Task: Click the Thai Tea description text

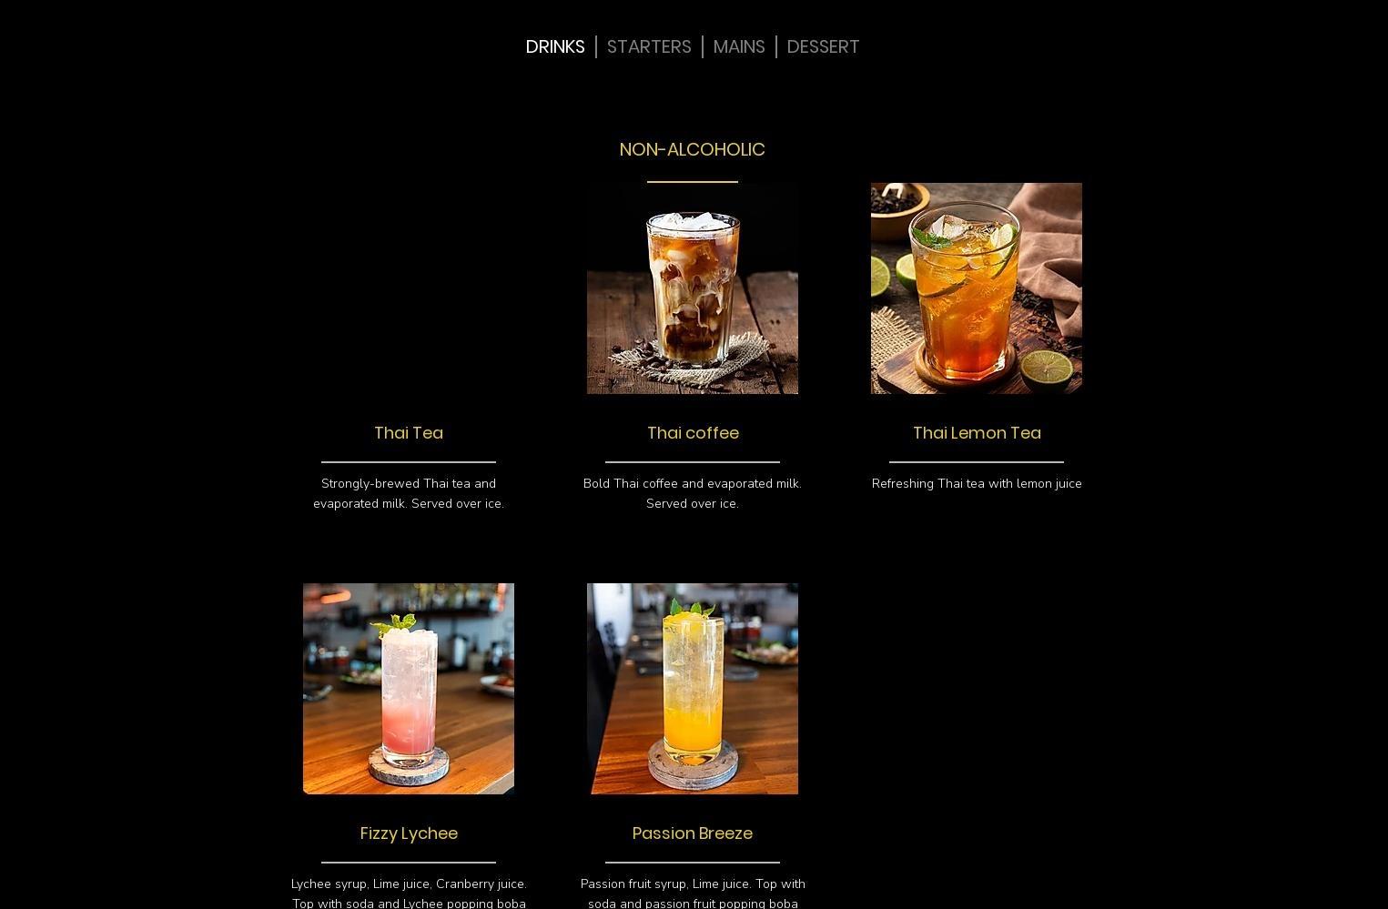Action: click(x=409, y=493)
